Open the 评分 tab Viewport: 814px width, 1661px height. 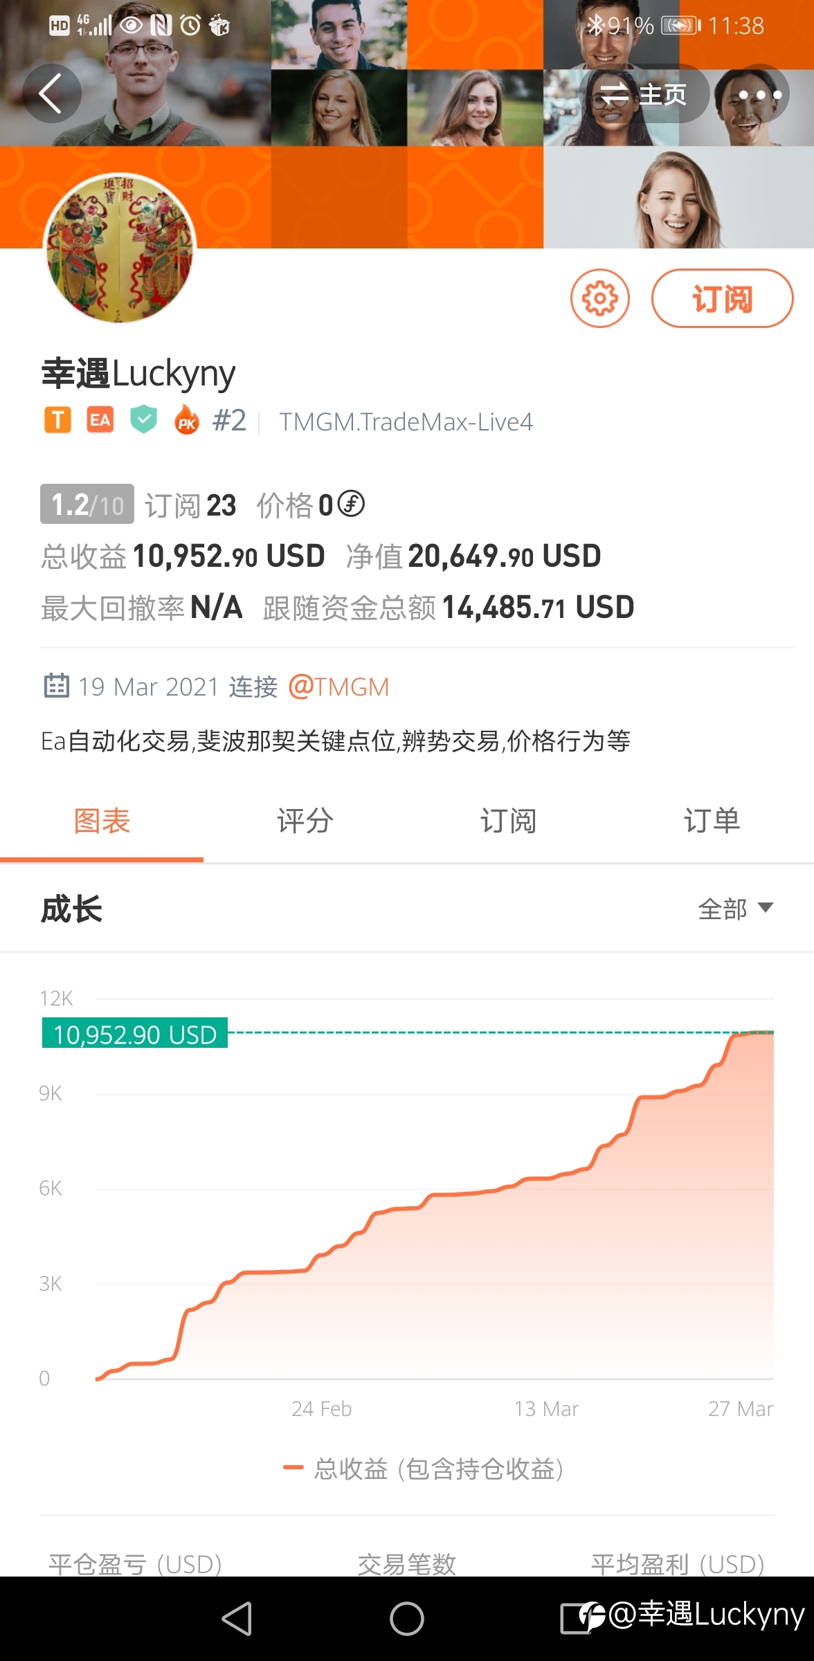305,822
